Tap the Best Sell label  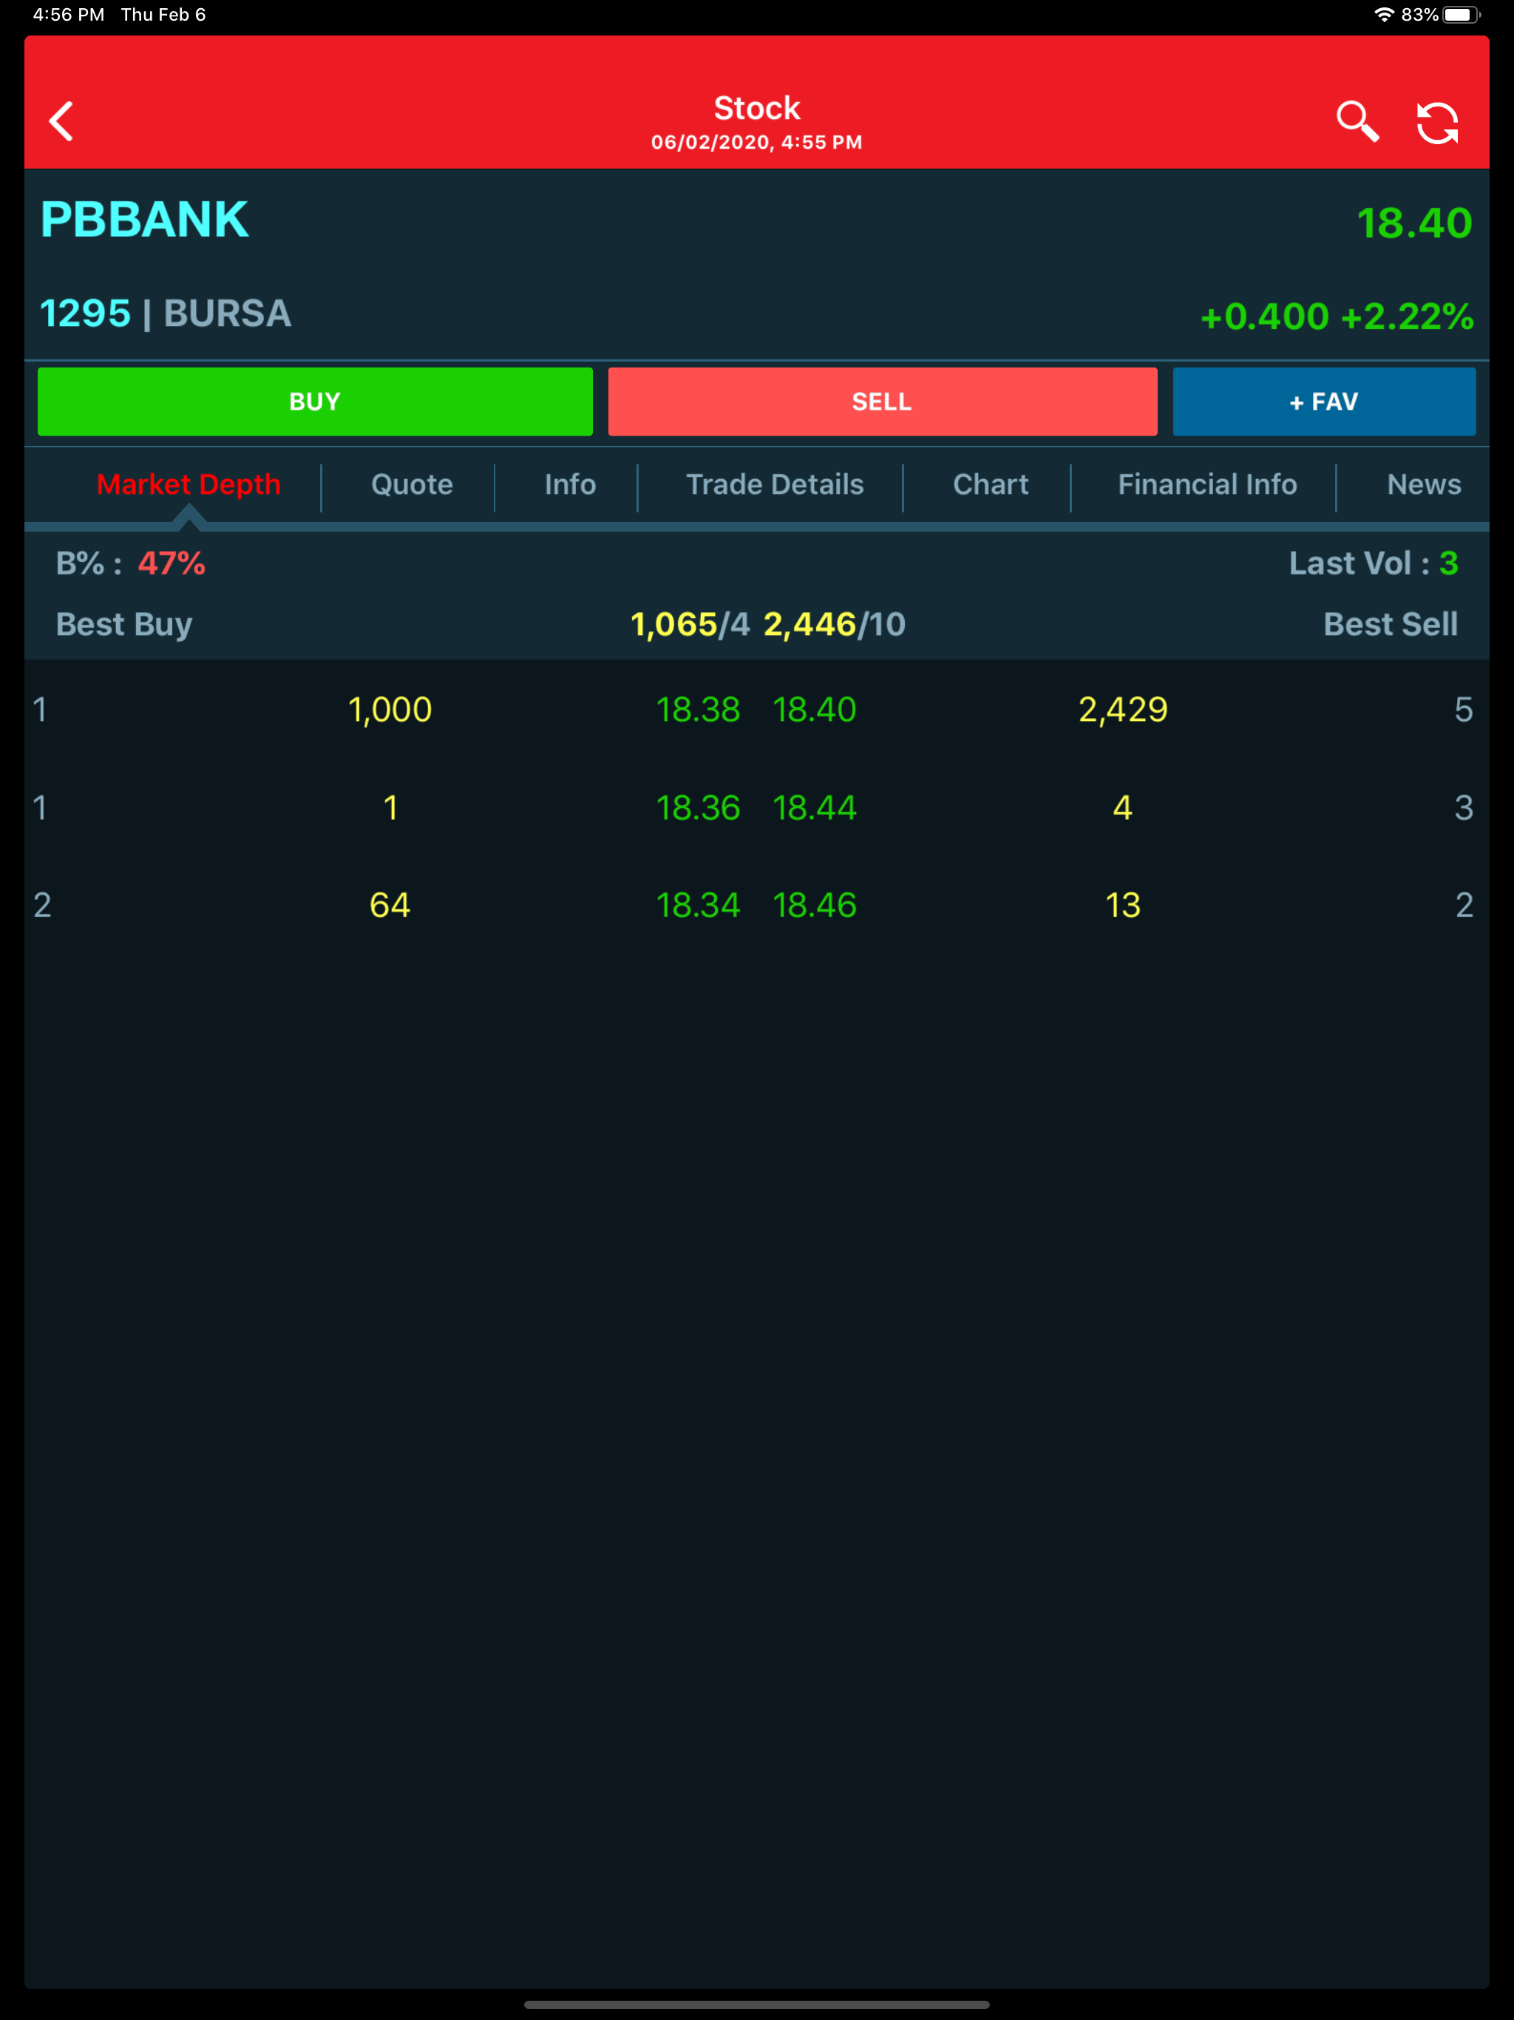click(1391, 625)
